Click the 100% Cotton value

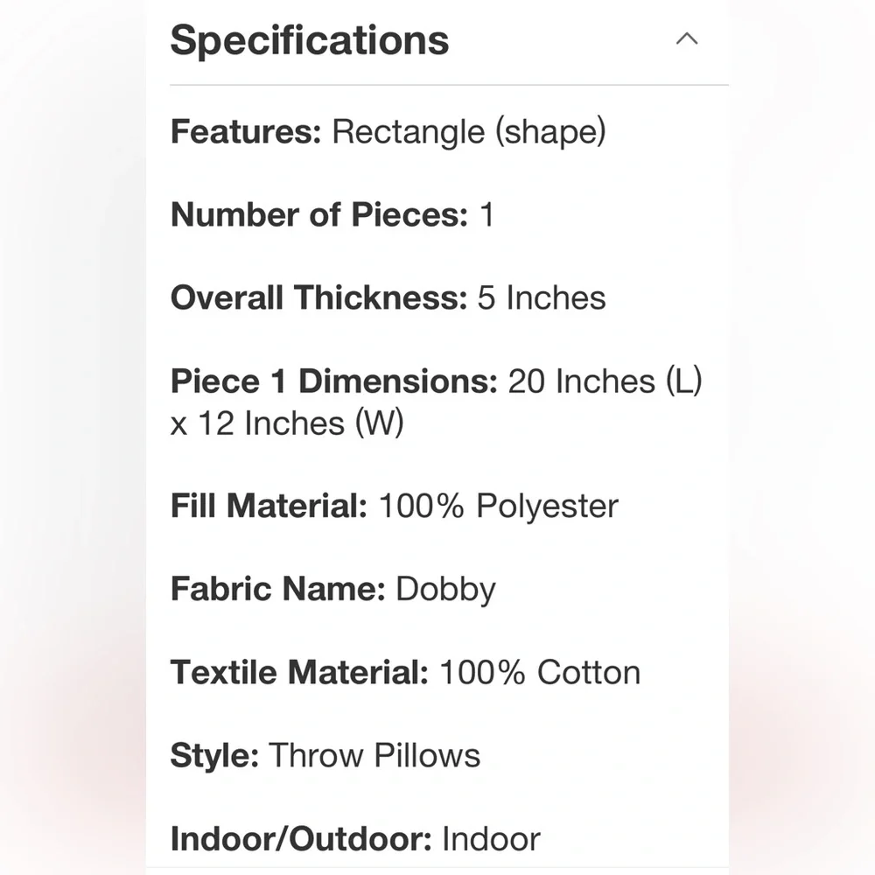pyautogui.click(x=540, y=672)
